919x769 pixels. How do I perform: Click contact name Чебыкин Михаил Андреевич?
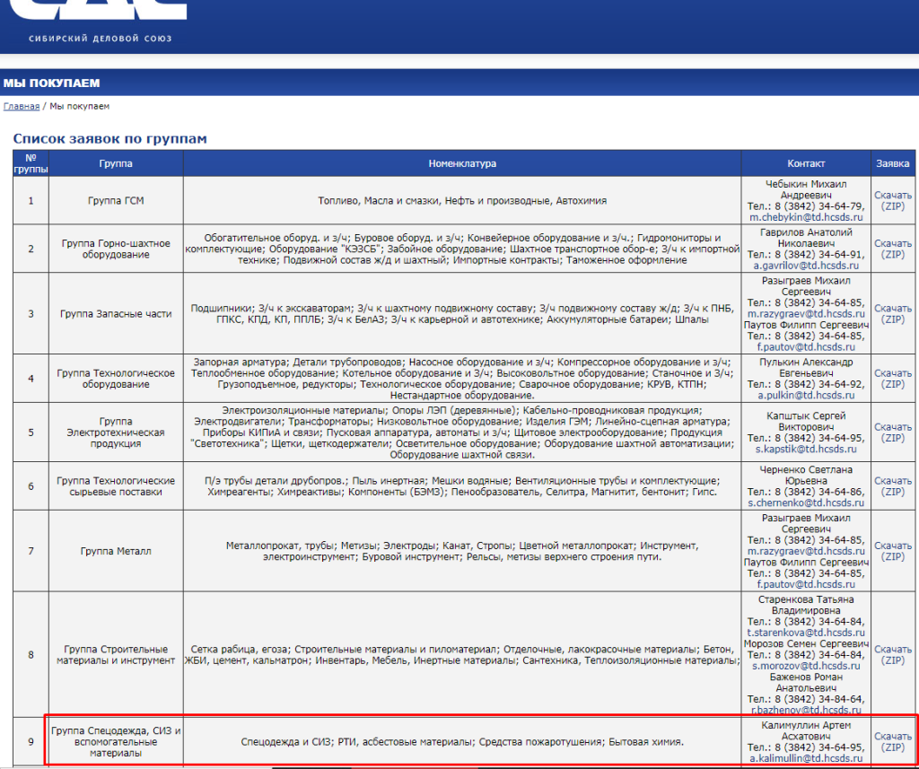[x=806, y=189]
